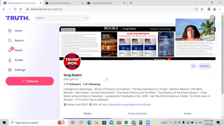The image size is (224, 126).
Task: Open a new browser tab with the plus button
Action: click(x=131, y=3)
